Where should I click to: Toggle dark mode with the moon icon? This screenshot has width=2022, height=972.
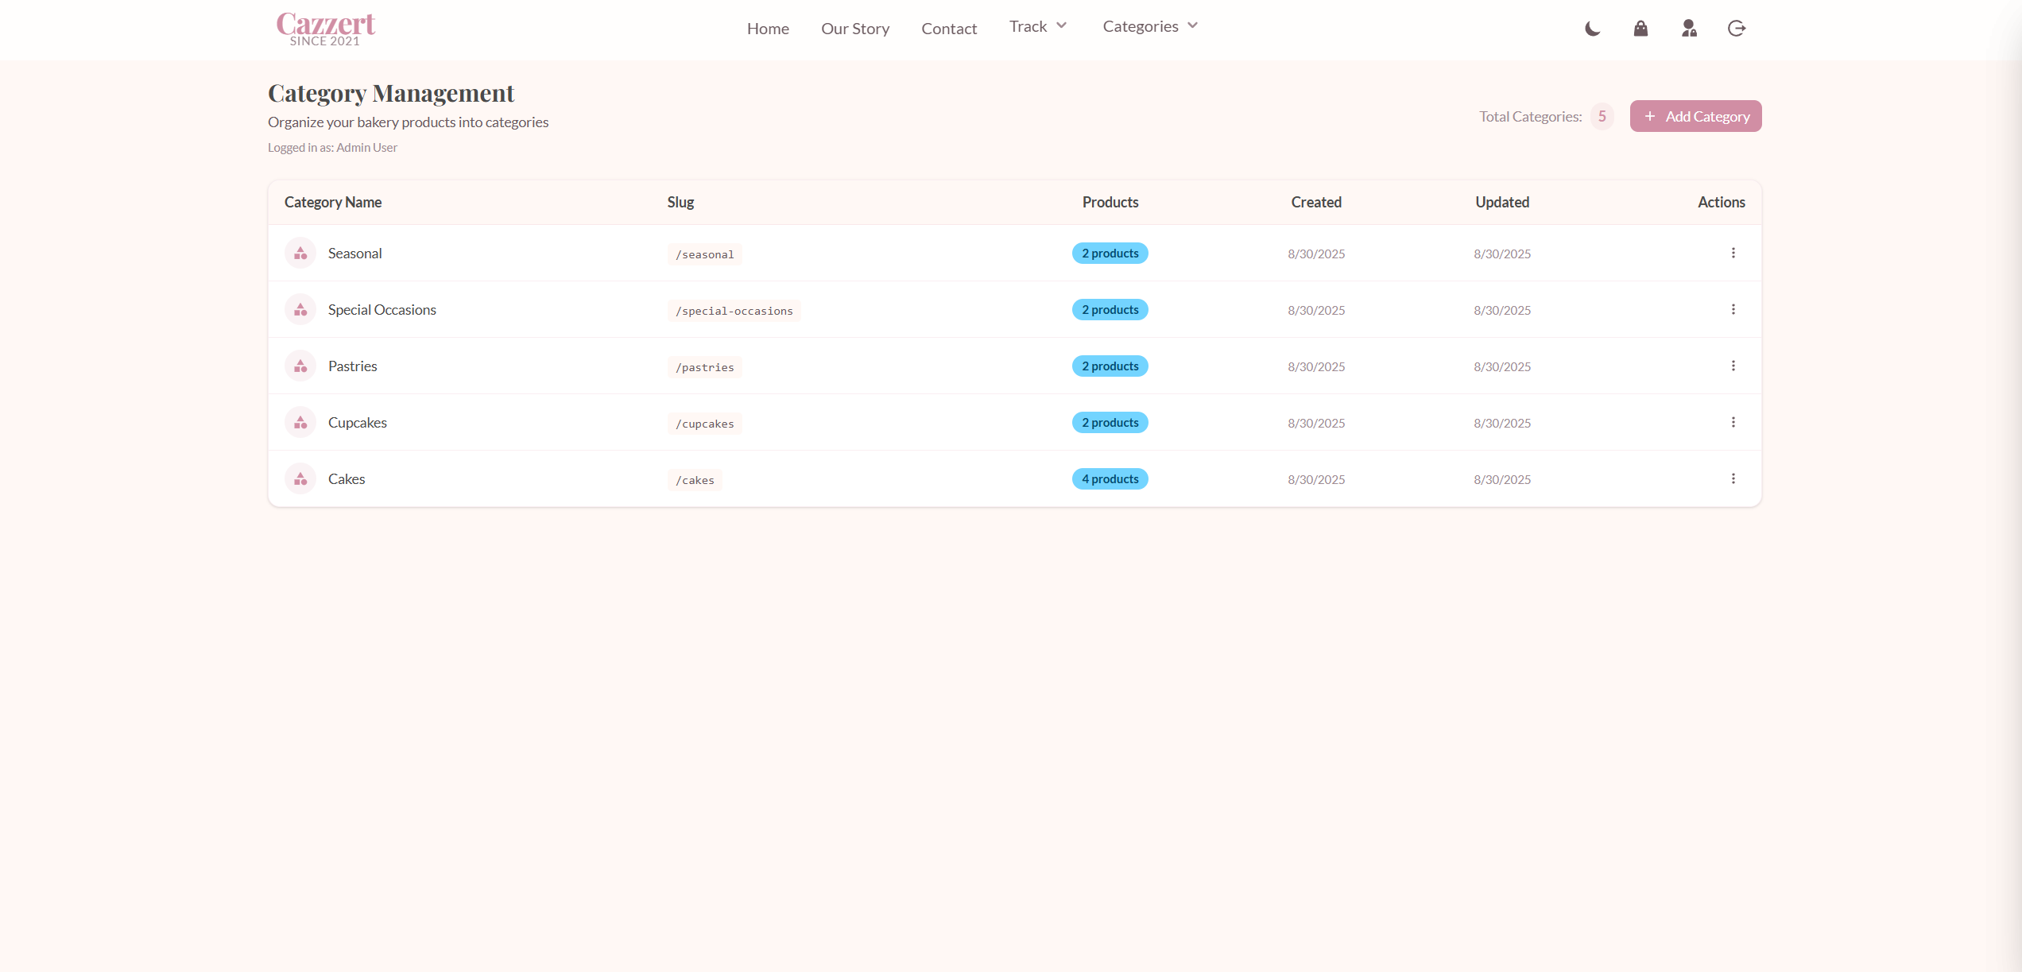click(x=1592, y=29)
